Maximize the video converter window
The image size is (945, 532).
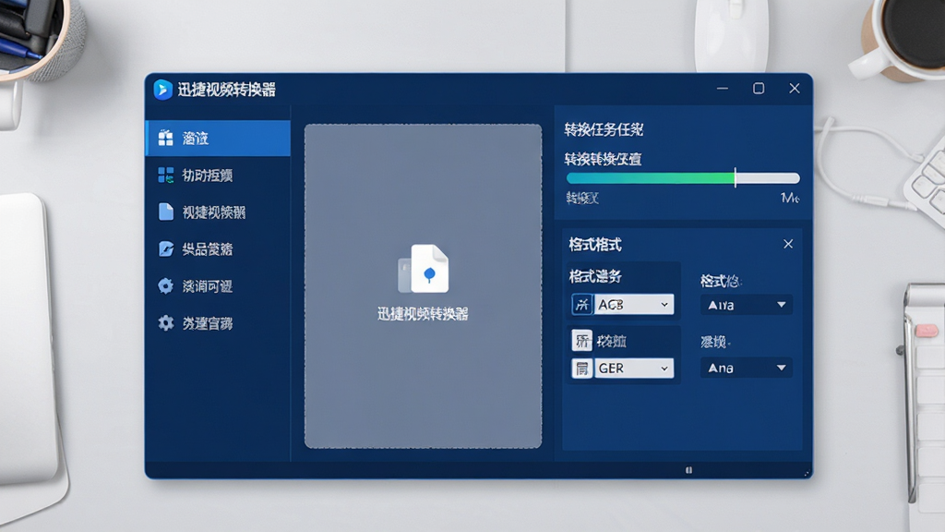[x=759, y=89]
